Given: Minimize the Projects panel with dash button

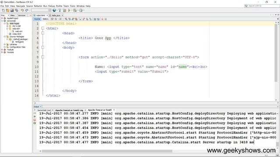Looking at the screenshot, I should pos(30,16).
